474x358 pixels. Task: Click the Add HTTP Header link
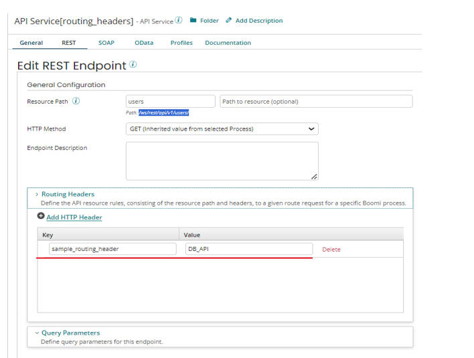pos(74,217)
